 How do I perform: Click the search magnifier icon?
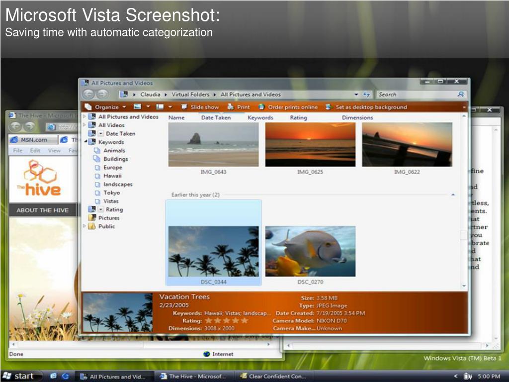click(461, 94)
